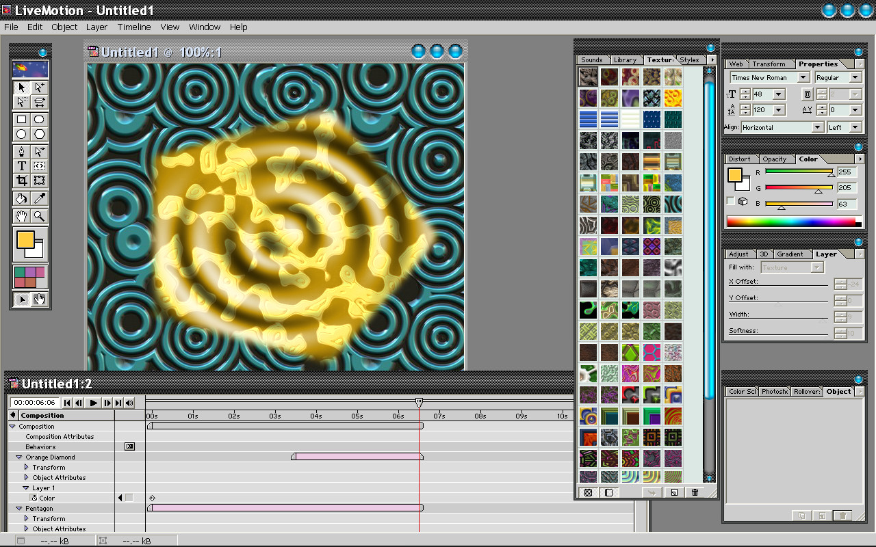Select the Type tool

22,165
